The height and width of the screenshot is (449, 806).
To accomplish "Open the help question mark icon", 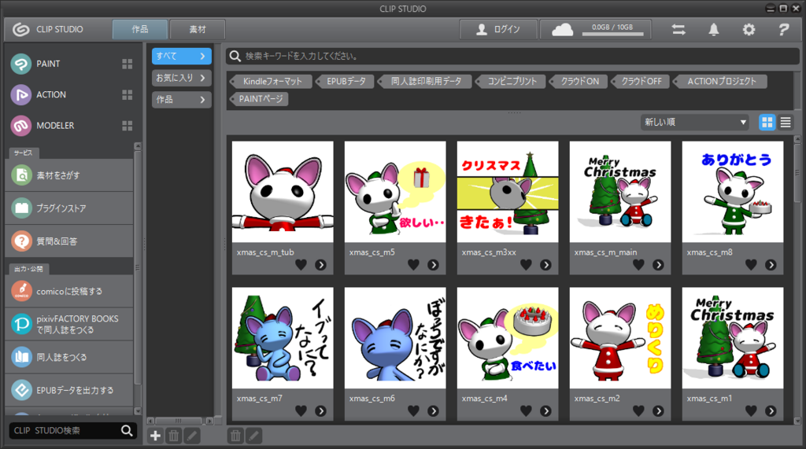I will (x=783, y=30).
